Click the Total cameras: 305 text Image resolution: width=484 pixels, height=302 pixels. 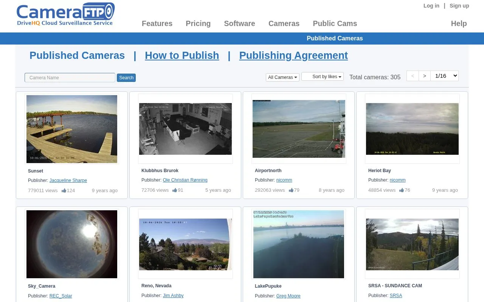(x=375, y=77)
